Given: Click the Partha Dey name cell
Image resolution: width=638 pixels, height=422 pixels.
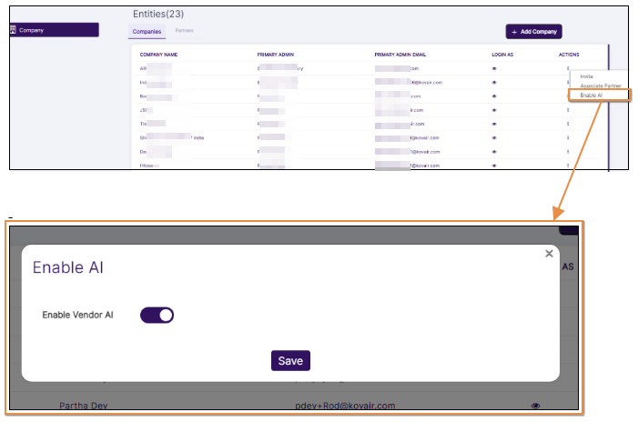Looking at the screenshot, I should point(84,406).
